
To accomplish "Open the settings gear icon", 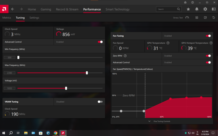I will pos(205,9).
